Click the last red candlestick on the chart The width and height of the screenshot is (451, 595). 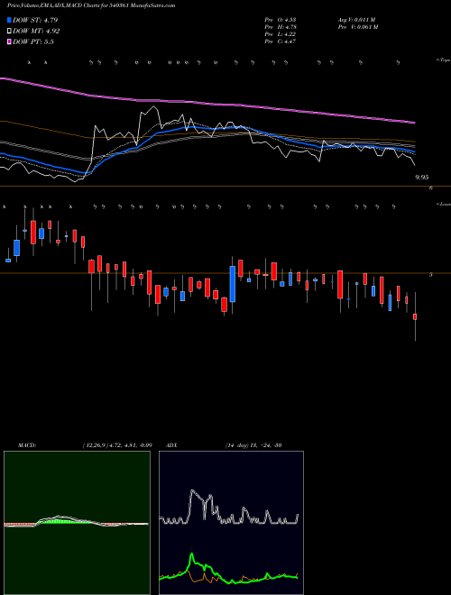coord(415,316)
